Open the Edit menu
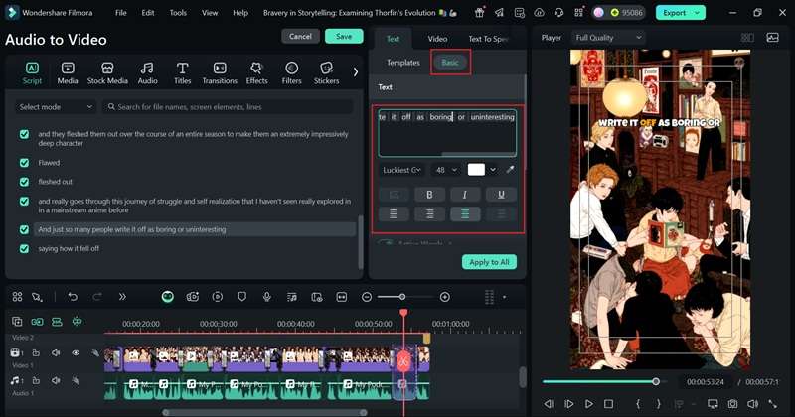The height and width of the screenshot is (417, 795). coord(148,13)
